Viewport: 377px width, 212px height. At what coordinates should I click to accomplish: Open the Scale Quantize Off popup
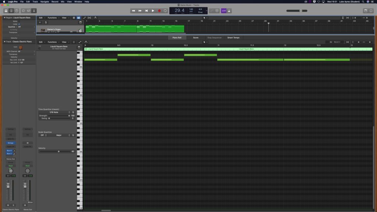43,135
